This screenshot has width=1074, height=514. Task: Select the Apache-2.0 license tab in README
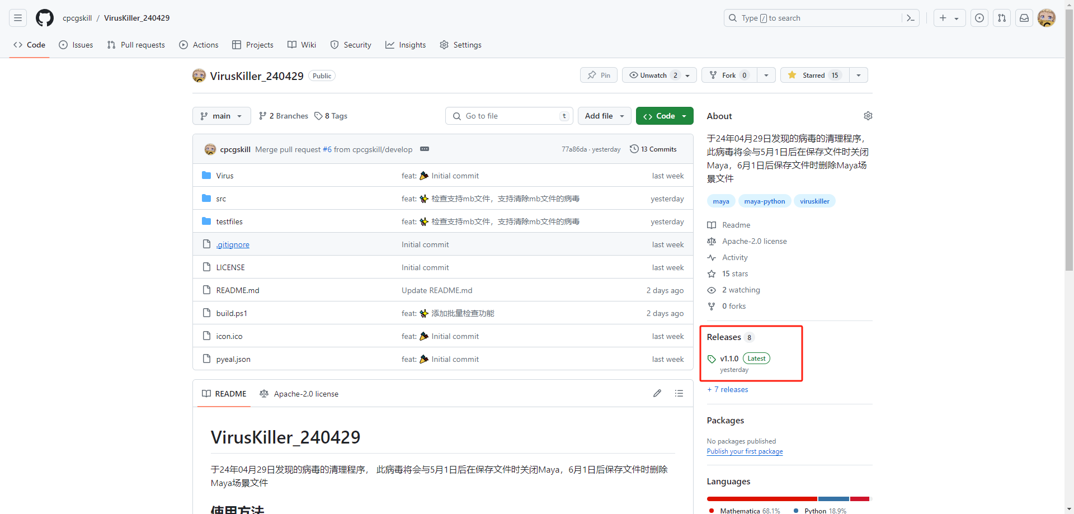point(299,394)
